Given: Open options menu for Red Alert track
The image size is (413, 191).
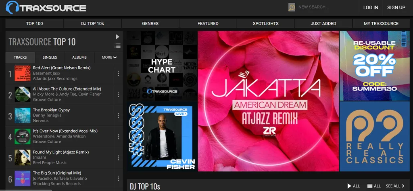Looking at the screenshot, I should coord(118,74).
